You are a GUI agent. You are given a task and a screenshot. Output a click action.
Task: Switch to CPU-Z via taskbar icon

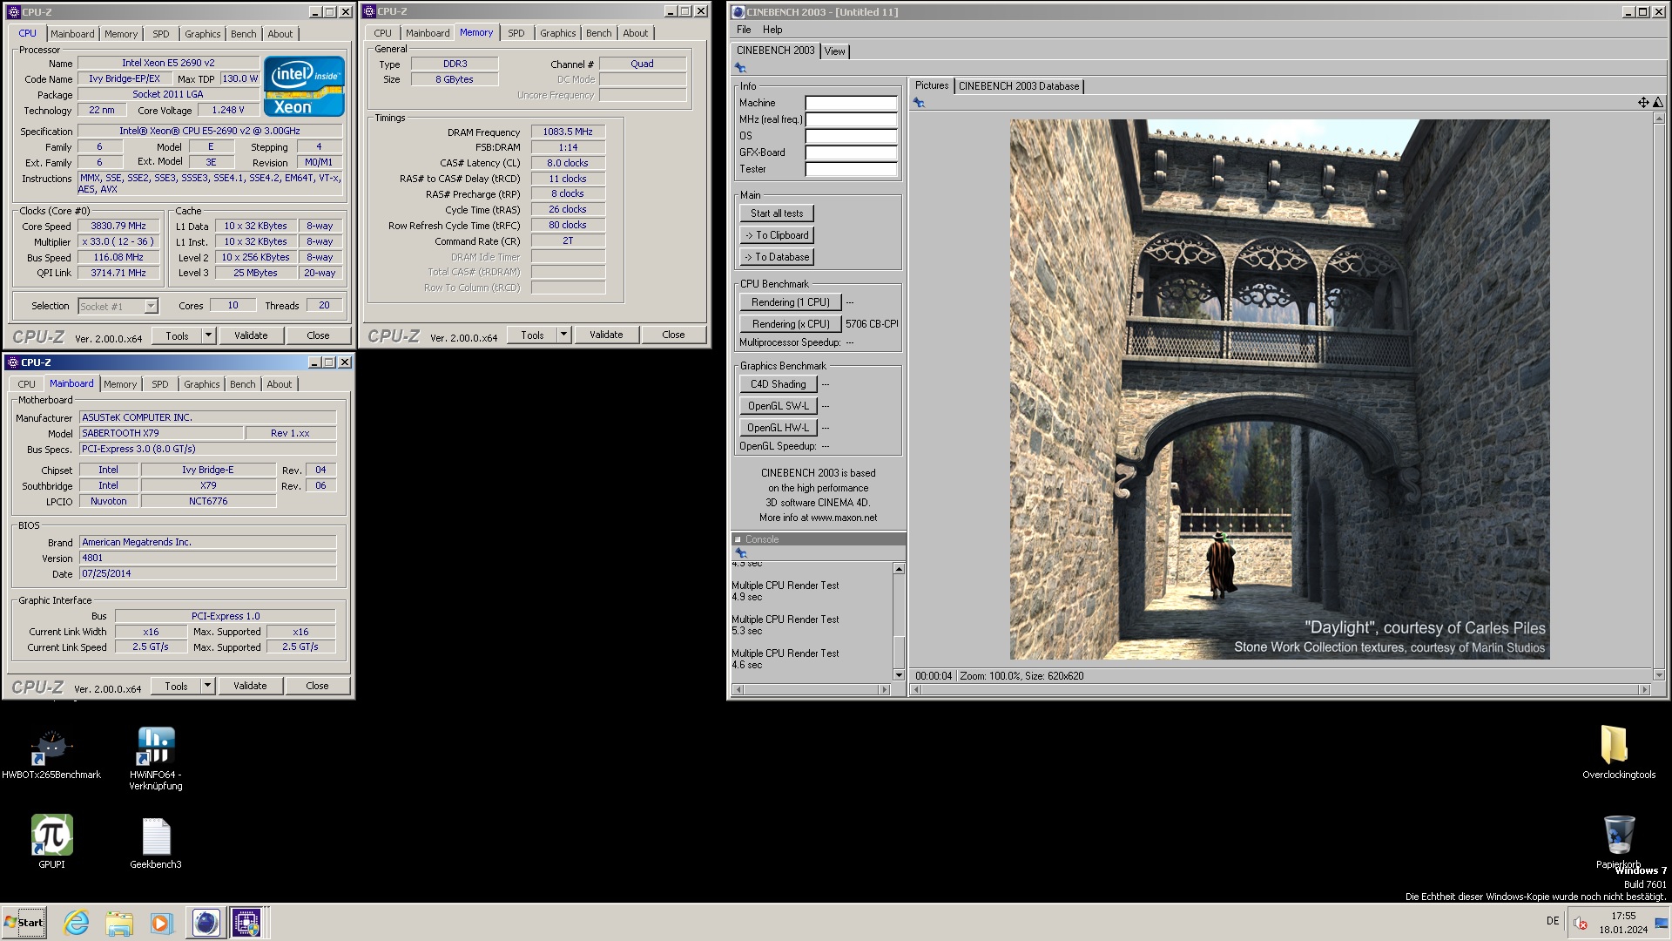pos(246,922)
